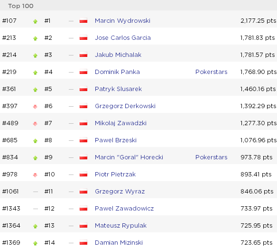Click green up arrow in #834 row
This screenshot has width=277, height=248.
click(x=35, y=158)
